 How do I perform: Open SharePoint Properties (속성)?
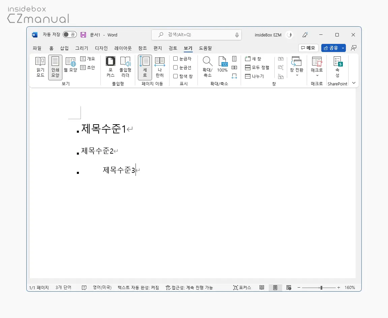pyautogui.click(x=337, y=67)
